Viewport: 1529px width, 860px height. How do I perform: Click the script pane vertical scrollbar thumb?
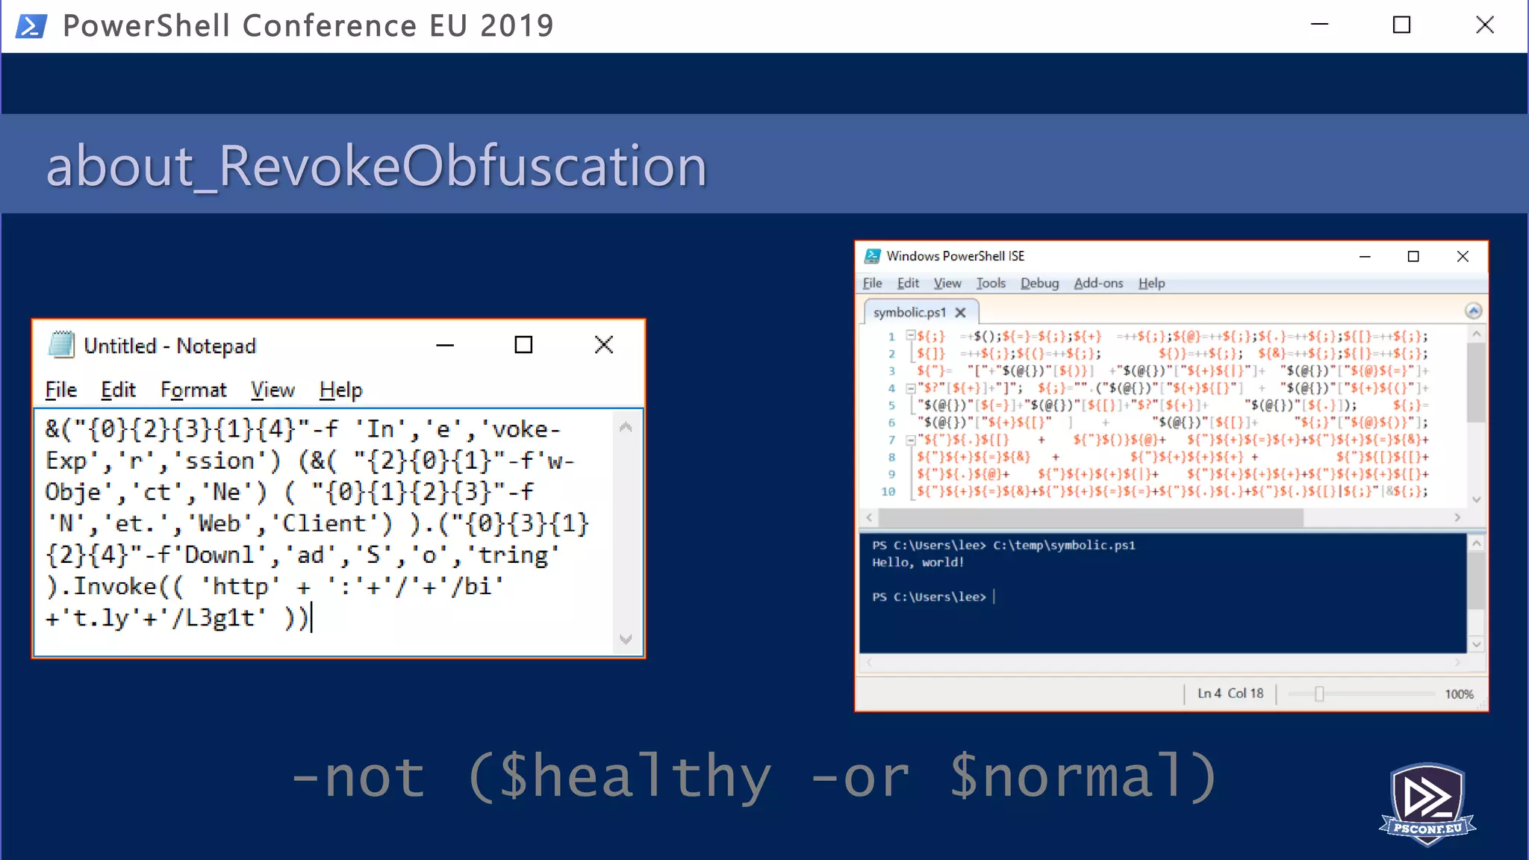click(1476, 382)
